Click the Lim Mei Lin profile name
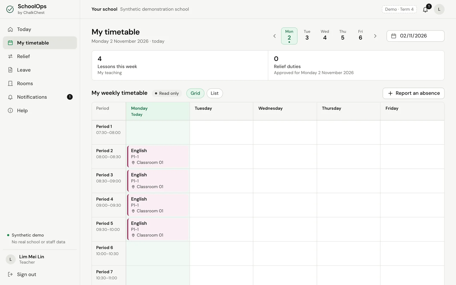 (x=32, y=257)
